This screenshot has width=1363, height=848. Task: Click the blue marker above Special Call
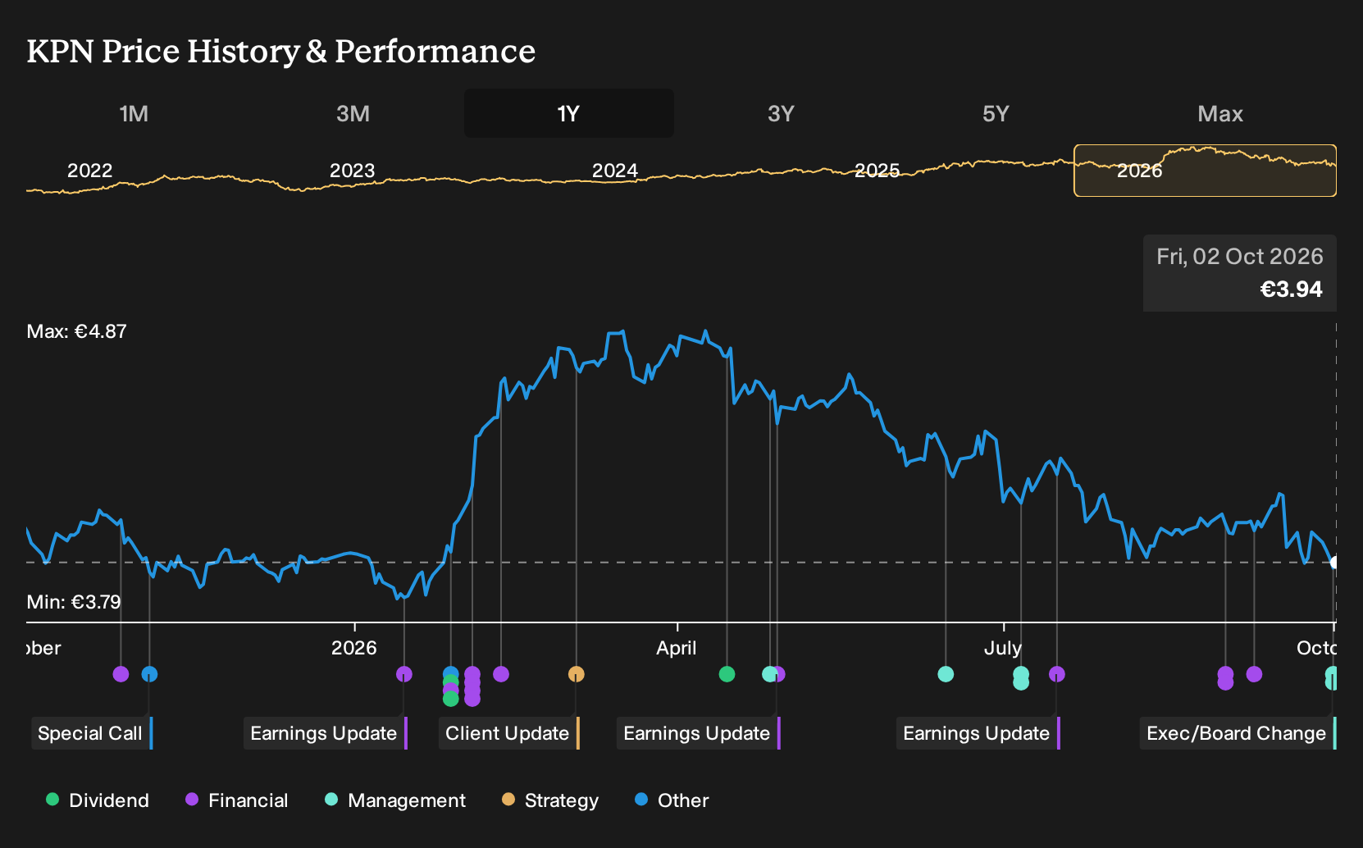149,674
